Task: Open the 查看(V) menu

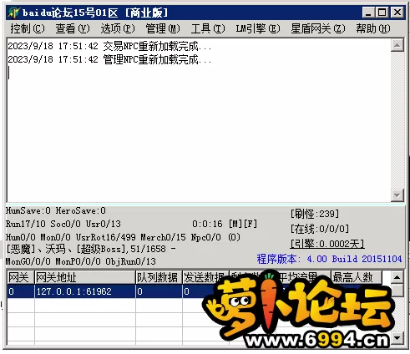Action: point(73,28)
